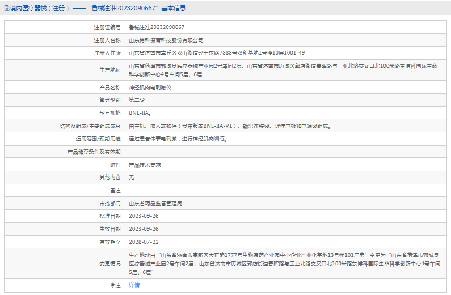451x295 pixels.
Task: Click the 附件 label
Action: 115,165
